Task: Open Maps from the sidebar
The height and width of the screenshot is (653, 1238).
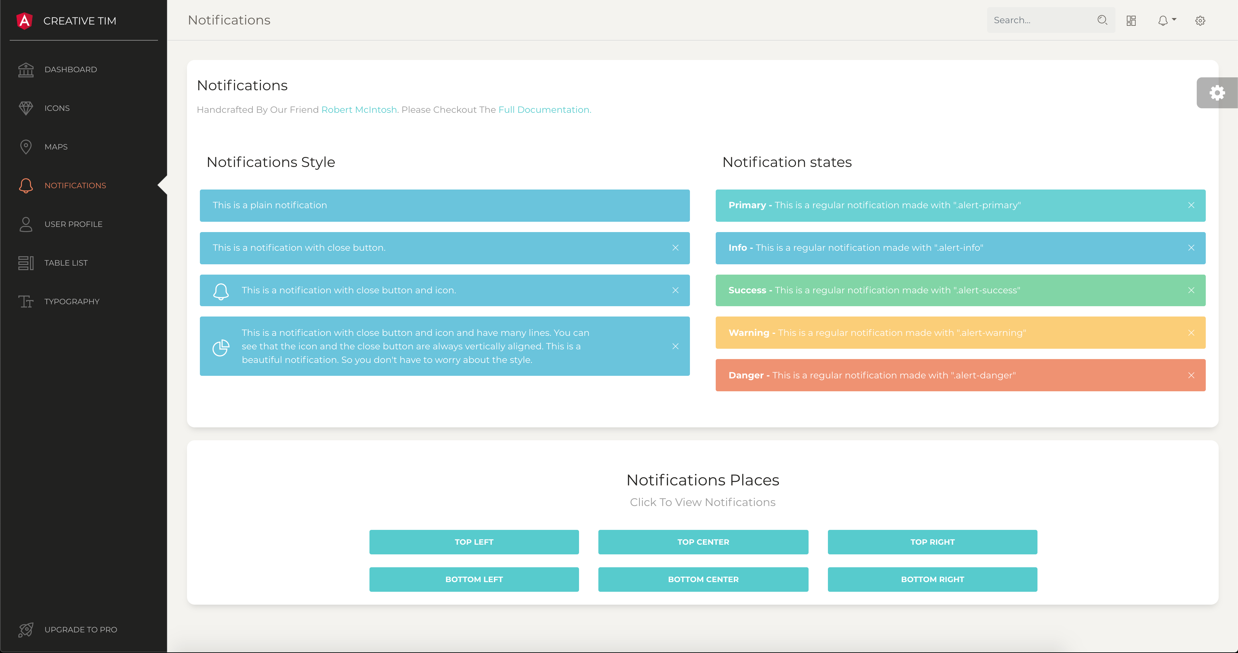Action: click(26, 147)
